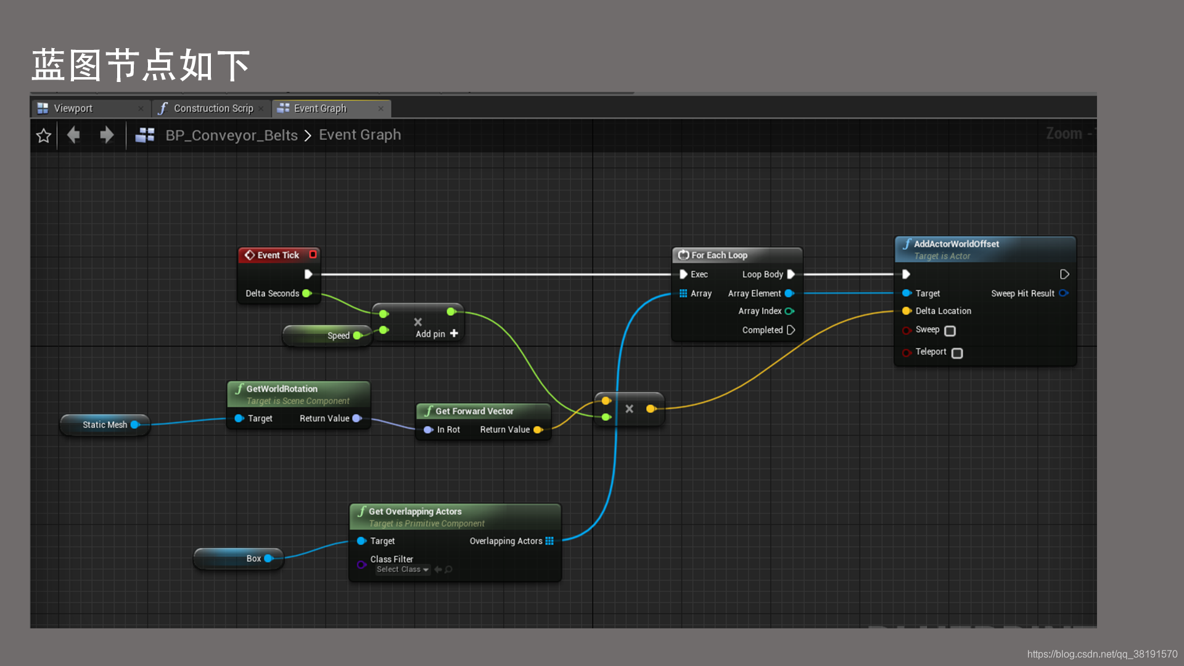Image resolution: width=1184 pixels, height=666 pixels.
Task: Click the Sweep Hit Result output pin
Action: (x=1064, y=294)
